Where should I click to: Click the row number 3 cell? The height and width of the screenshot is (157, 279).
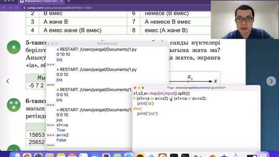32,22
